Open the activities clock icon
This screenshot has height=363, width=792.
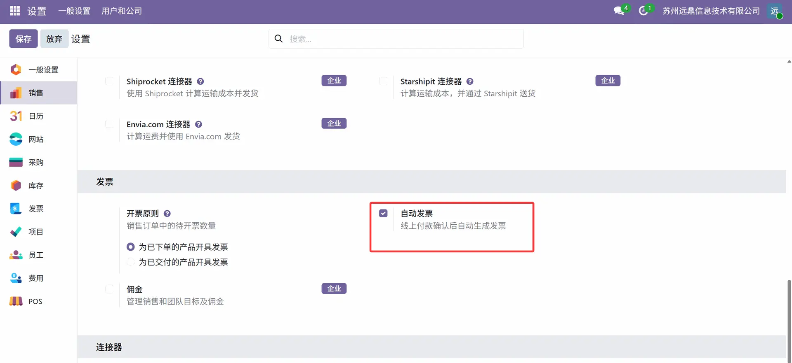click(643, 11)
